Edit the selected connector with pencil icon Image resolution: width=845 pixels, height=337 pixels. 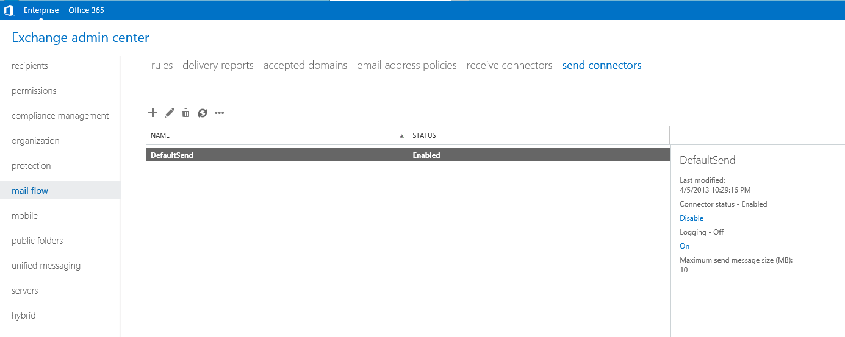point(170,113)
